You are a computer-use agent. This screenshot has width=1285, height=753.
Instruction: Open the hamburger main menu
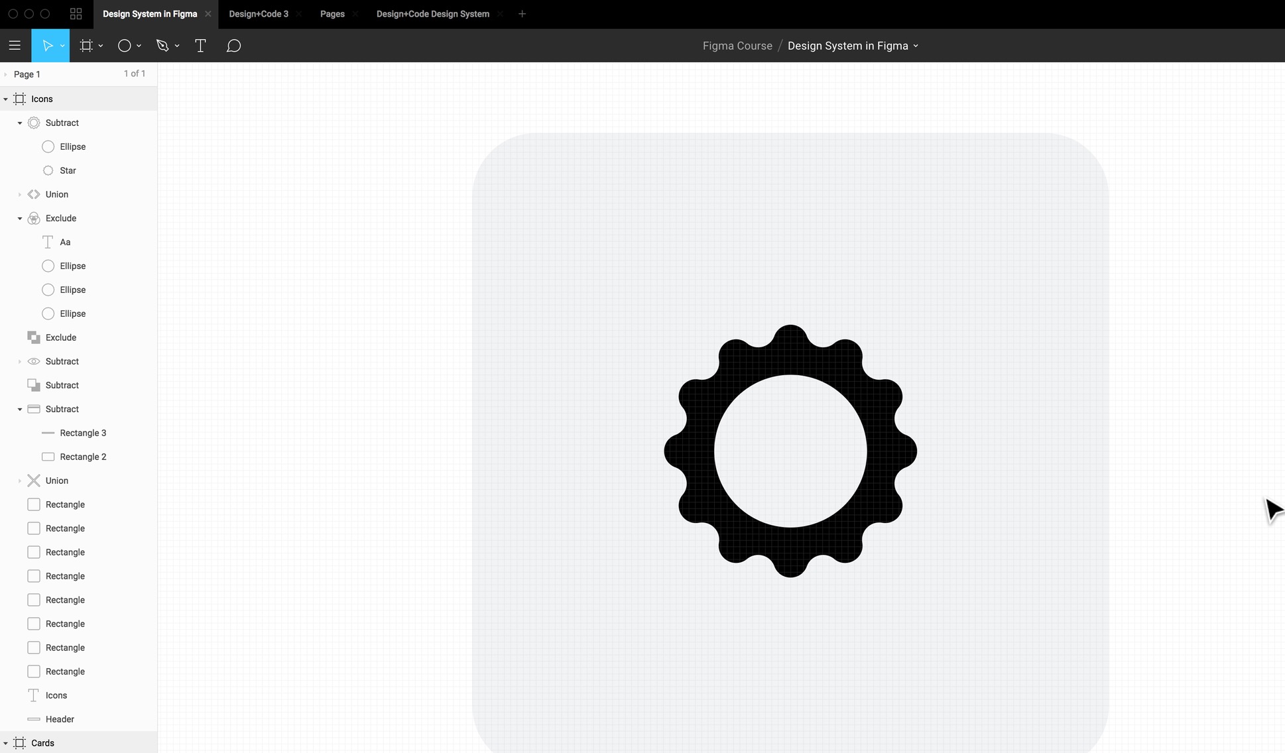(x=15, y=46)
